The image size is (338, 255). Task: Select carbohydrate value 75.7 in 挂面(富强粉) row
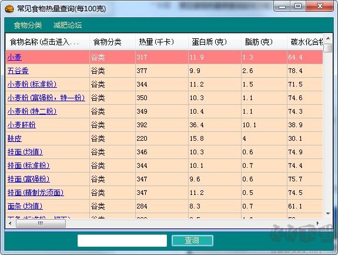click(x=295, y=179)
